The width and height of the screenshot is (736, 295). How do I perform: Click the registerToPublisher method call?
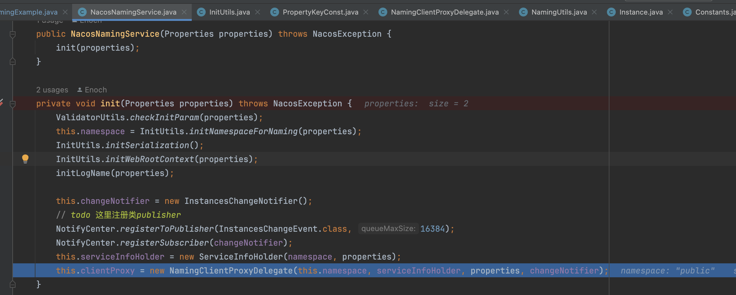tap(167, 229)
